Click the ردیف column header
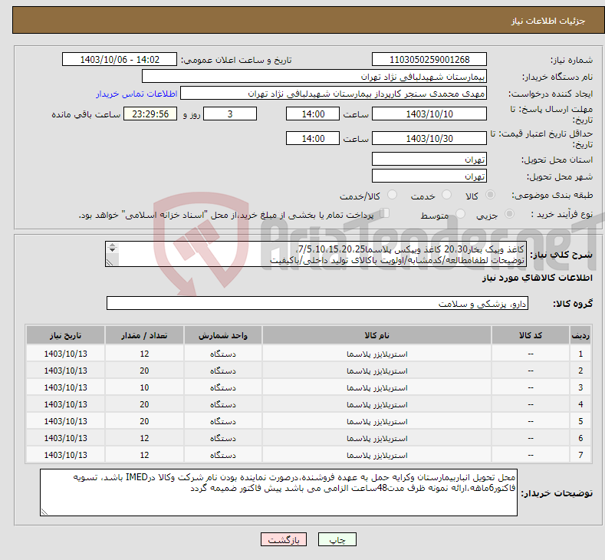 click(x=580, y=335)
